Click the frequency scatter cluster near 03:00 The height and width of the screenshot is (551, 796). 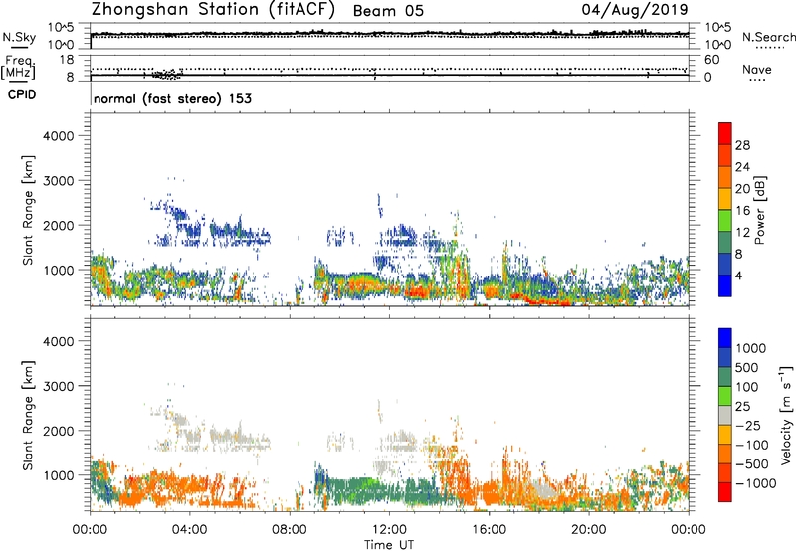pyautogui.click(x=166, y=74)
